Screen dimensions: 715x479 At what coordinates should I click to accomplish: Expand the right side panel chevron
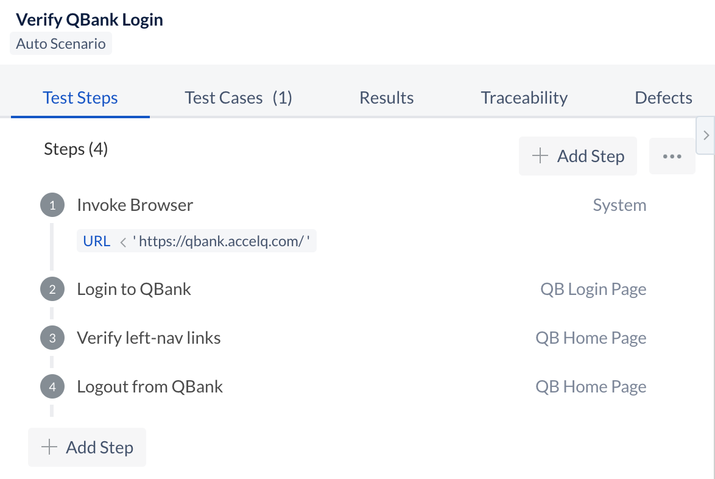(705, 135)
